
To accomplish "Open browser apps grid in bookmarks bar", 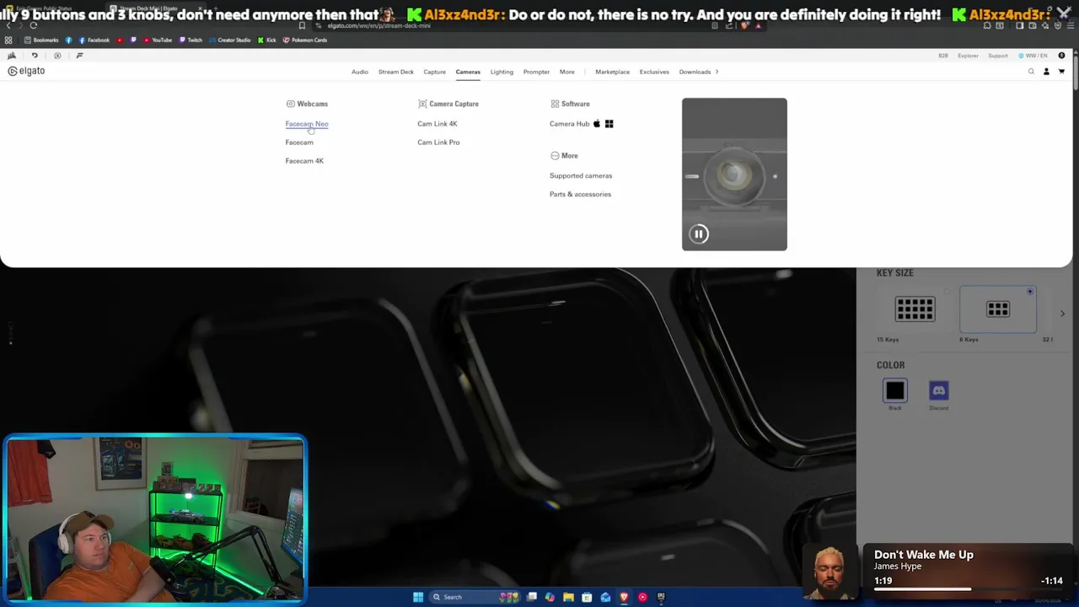I will [x=8, y=40].
